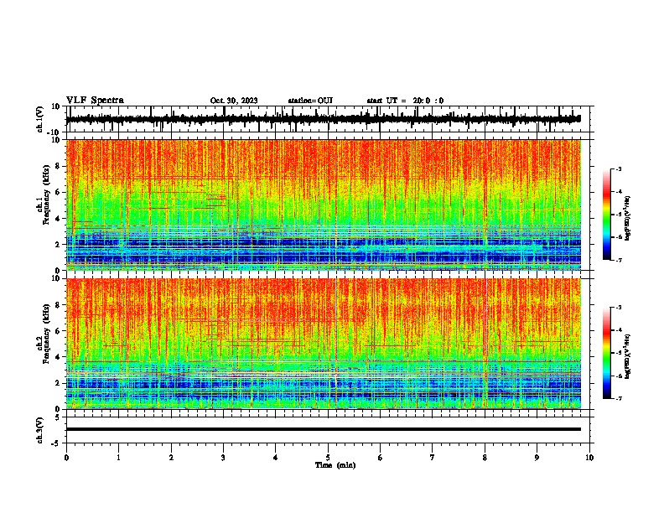Screen dimensions: 664x513
Task: Click the ch.1 spectrogram color scale bar
Action: tap(607, 215)
